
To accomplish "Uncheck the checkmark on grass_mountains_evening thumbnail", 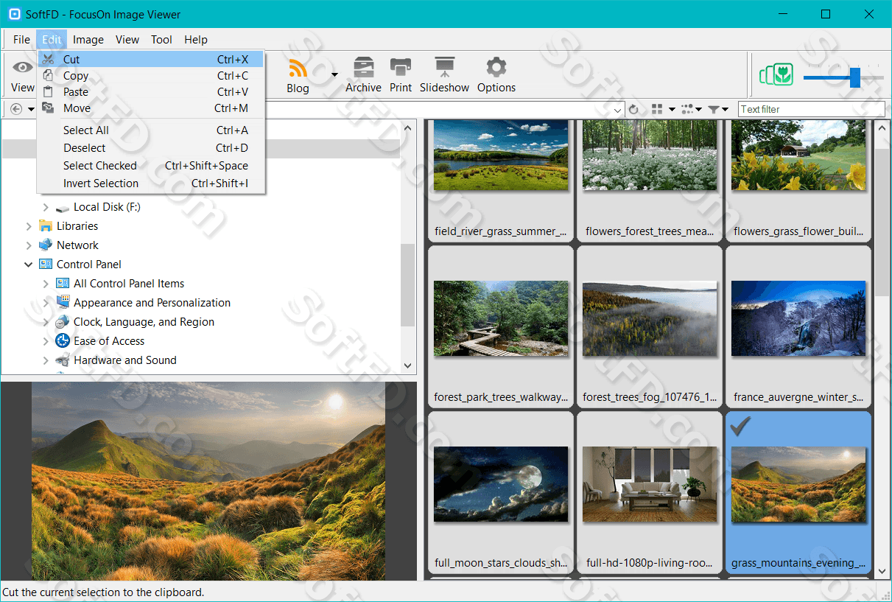I will click(740, 426).
